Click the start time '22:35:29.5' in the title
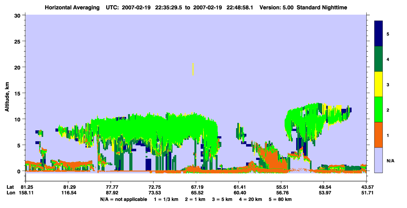 (x=168, y=7)
